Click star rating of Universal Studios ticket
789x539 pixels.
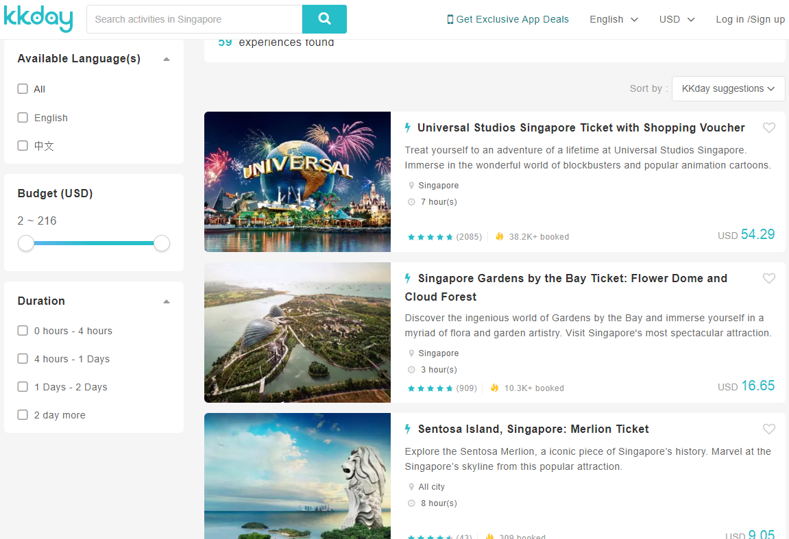coord(430,237)
